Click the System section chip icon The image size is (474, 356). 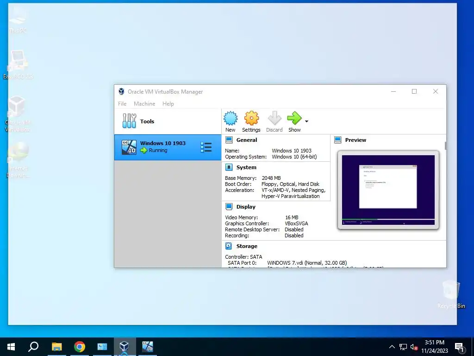tap(229, 167)
